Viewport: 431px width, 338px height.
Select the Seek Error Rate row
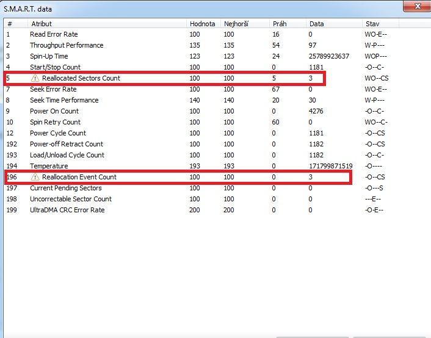pyautogui.click(x=53, y=89)
